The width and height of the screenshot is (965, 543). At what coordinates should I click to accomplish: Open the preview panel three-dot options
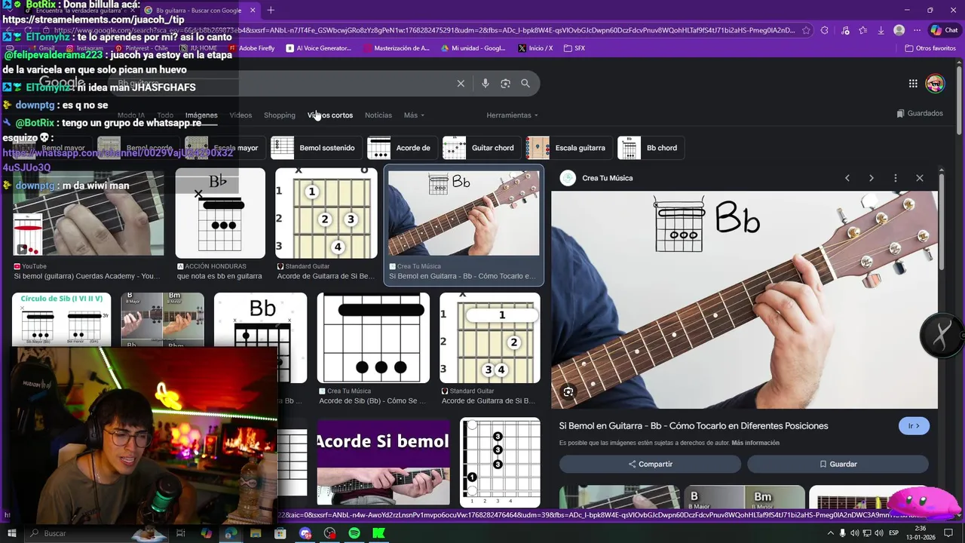[896, 178]
